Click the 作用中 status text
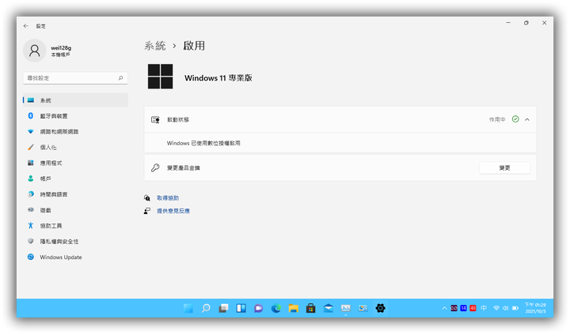Image resolution: width=570 pixels, height=334 pixels. click(x=497, y=119)
